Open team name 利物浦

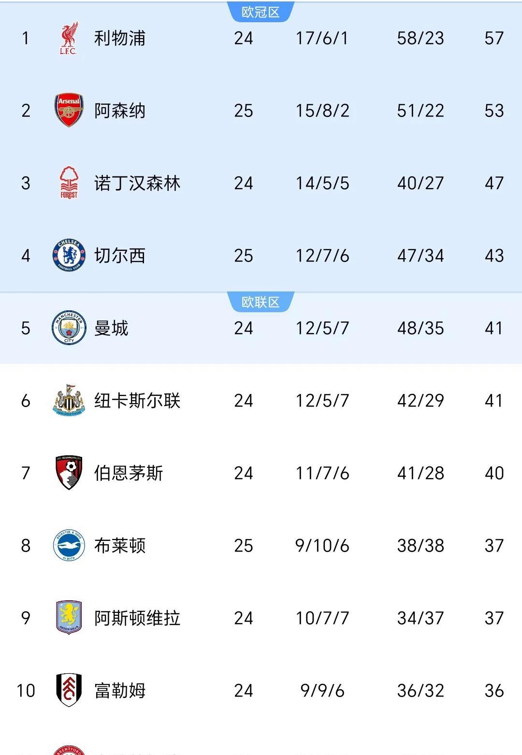pos(120,38)
